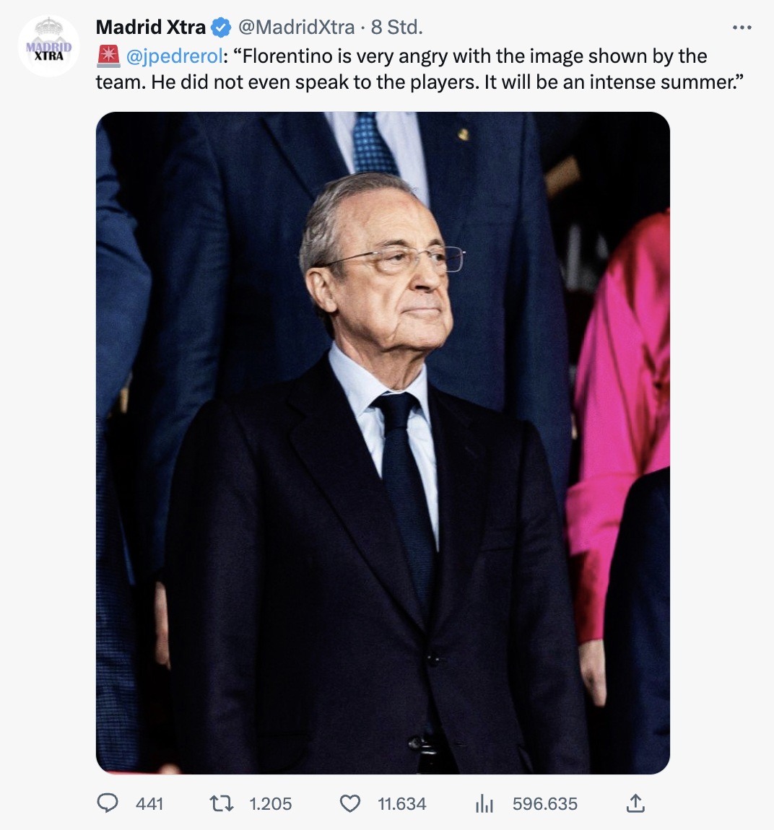
Task: Open the three-dot more options menu
Action: [742, 27]
